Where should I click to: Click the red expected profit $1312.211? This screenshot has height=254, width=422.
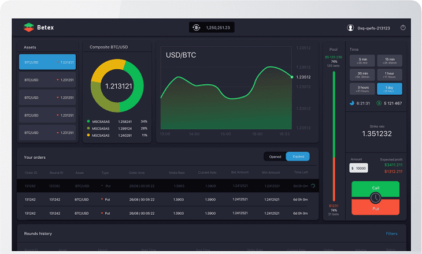pyautogui.click(x=393, y=171)
